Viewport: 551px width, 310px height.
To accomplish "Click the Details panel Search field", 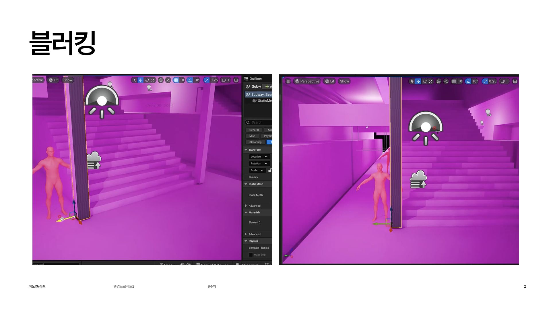I will 260,122.
